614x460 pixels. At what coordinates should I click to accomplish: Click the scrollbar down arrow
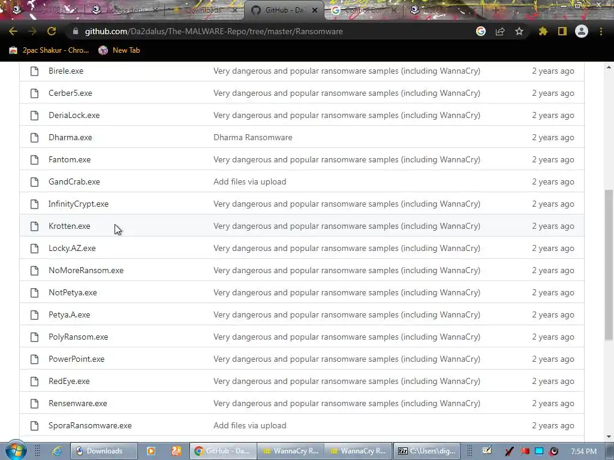[609, 437]
